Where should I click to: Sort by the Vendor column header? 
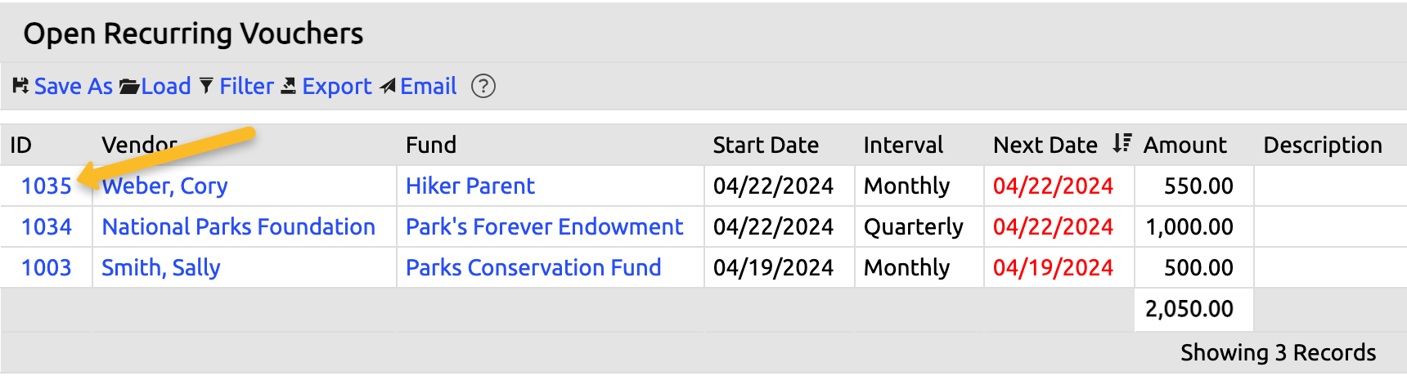point(139,145)
